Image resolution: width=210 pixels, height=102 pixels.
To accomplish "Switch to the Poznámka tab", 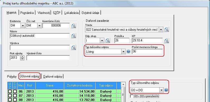I will point(27,13).
